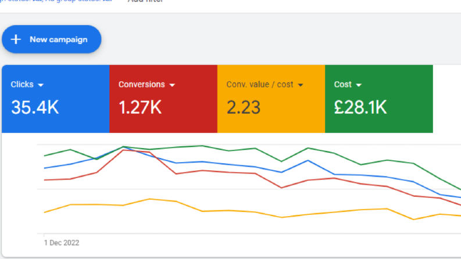Screen dimensions: 461x259
Task: Click the red conversions line in chart
Action: coord(255,173)
